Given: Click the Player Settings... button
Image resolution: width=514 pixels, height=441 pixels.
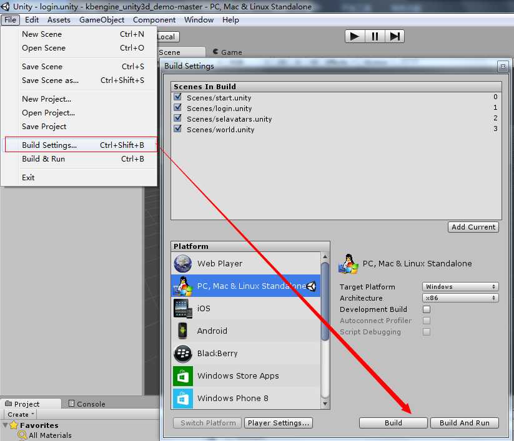Looking at the screenshot, I should click(x=279, y=423).
